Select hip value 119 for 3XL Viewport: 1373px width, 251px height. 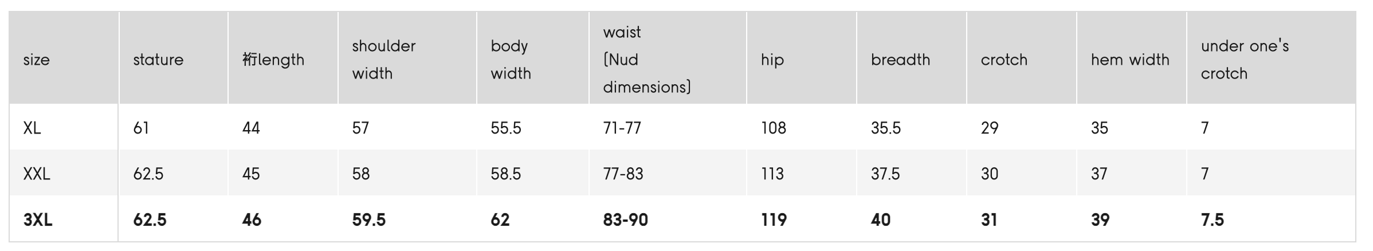pos(774,219)
